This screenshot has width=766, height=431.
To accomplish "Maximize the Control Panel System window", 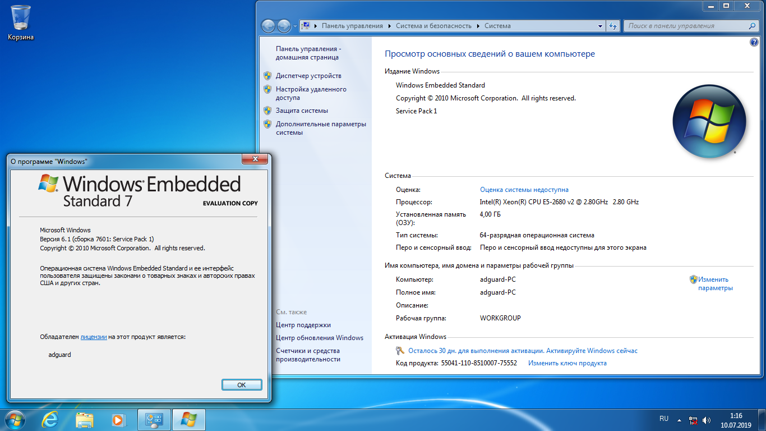I will coord(726,5).
